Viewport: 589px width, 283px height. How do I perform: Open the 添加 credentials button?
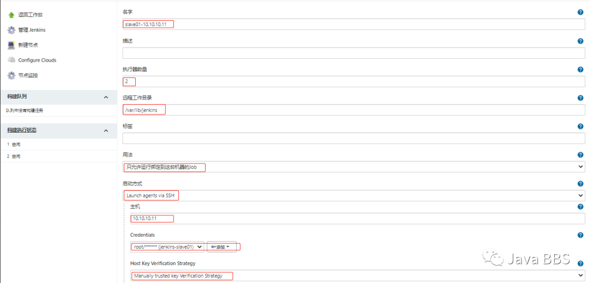[221, 247]
